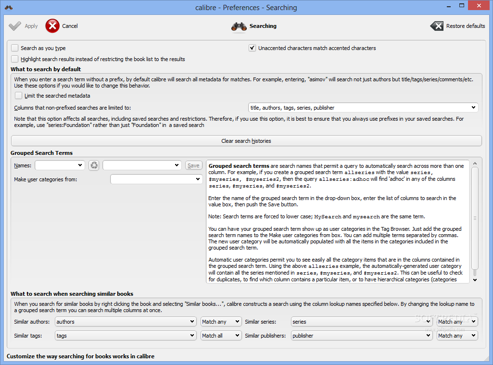Screen dimensions: 493x365
Task: Maximize the Preferences window
Action: coord(462,6)
